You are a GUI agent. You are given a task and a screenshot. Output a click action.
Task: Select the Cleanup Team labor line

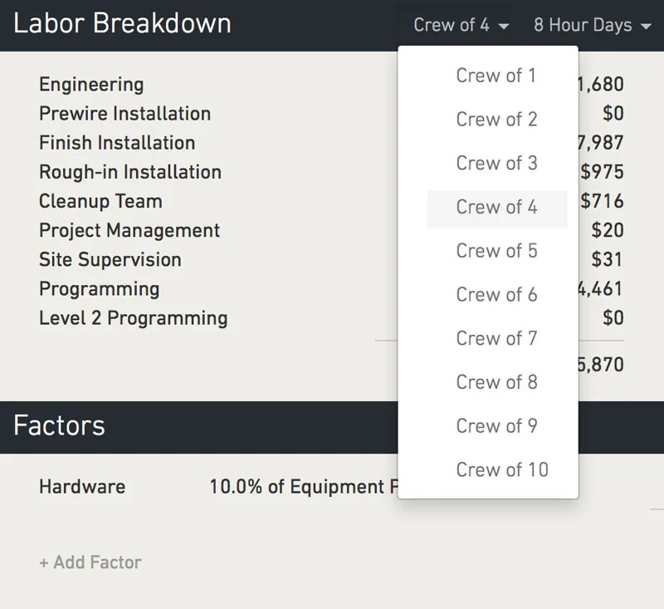point(331,201)
